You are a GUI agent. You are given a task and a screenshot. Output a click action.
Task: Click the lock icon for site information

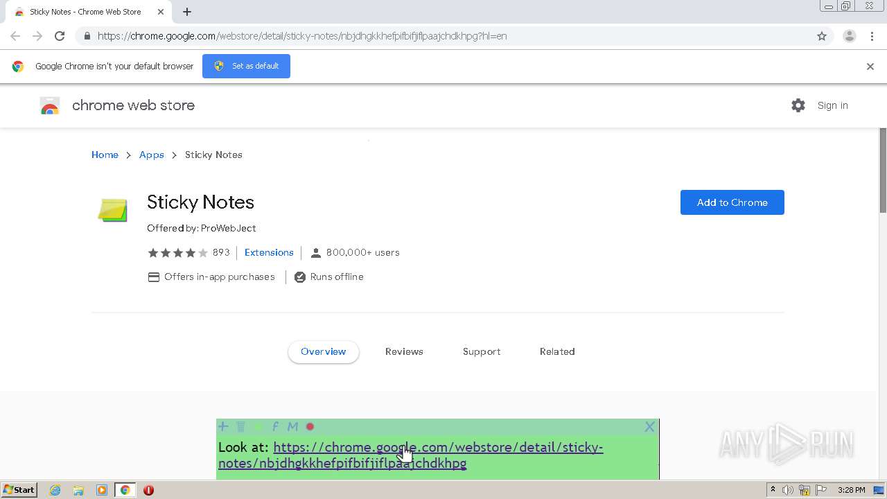point(87,36)
